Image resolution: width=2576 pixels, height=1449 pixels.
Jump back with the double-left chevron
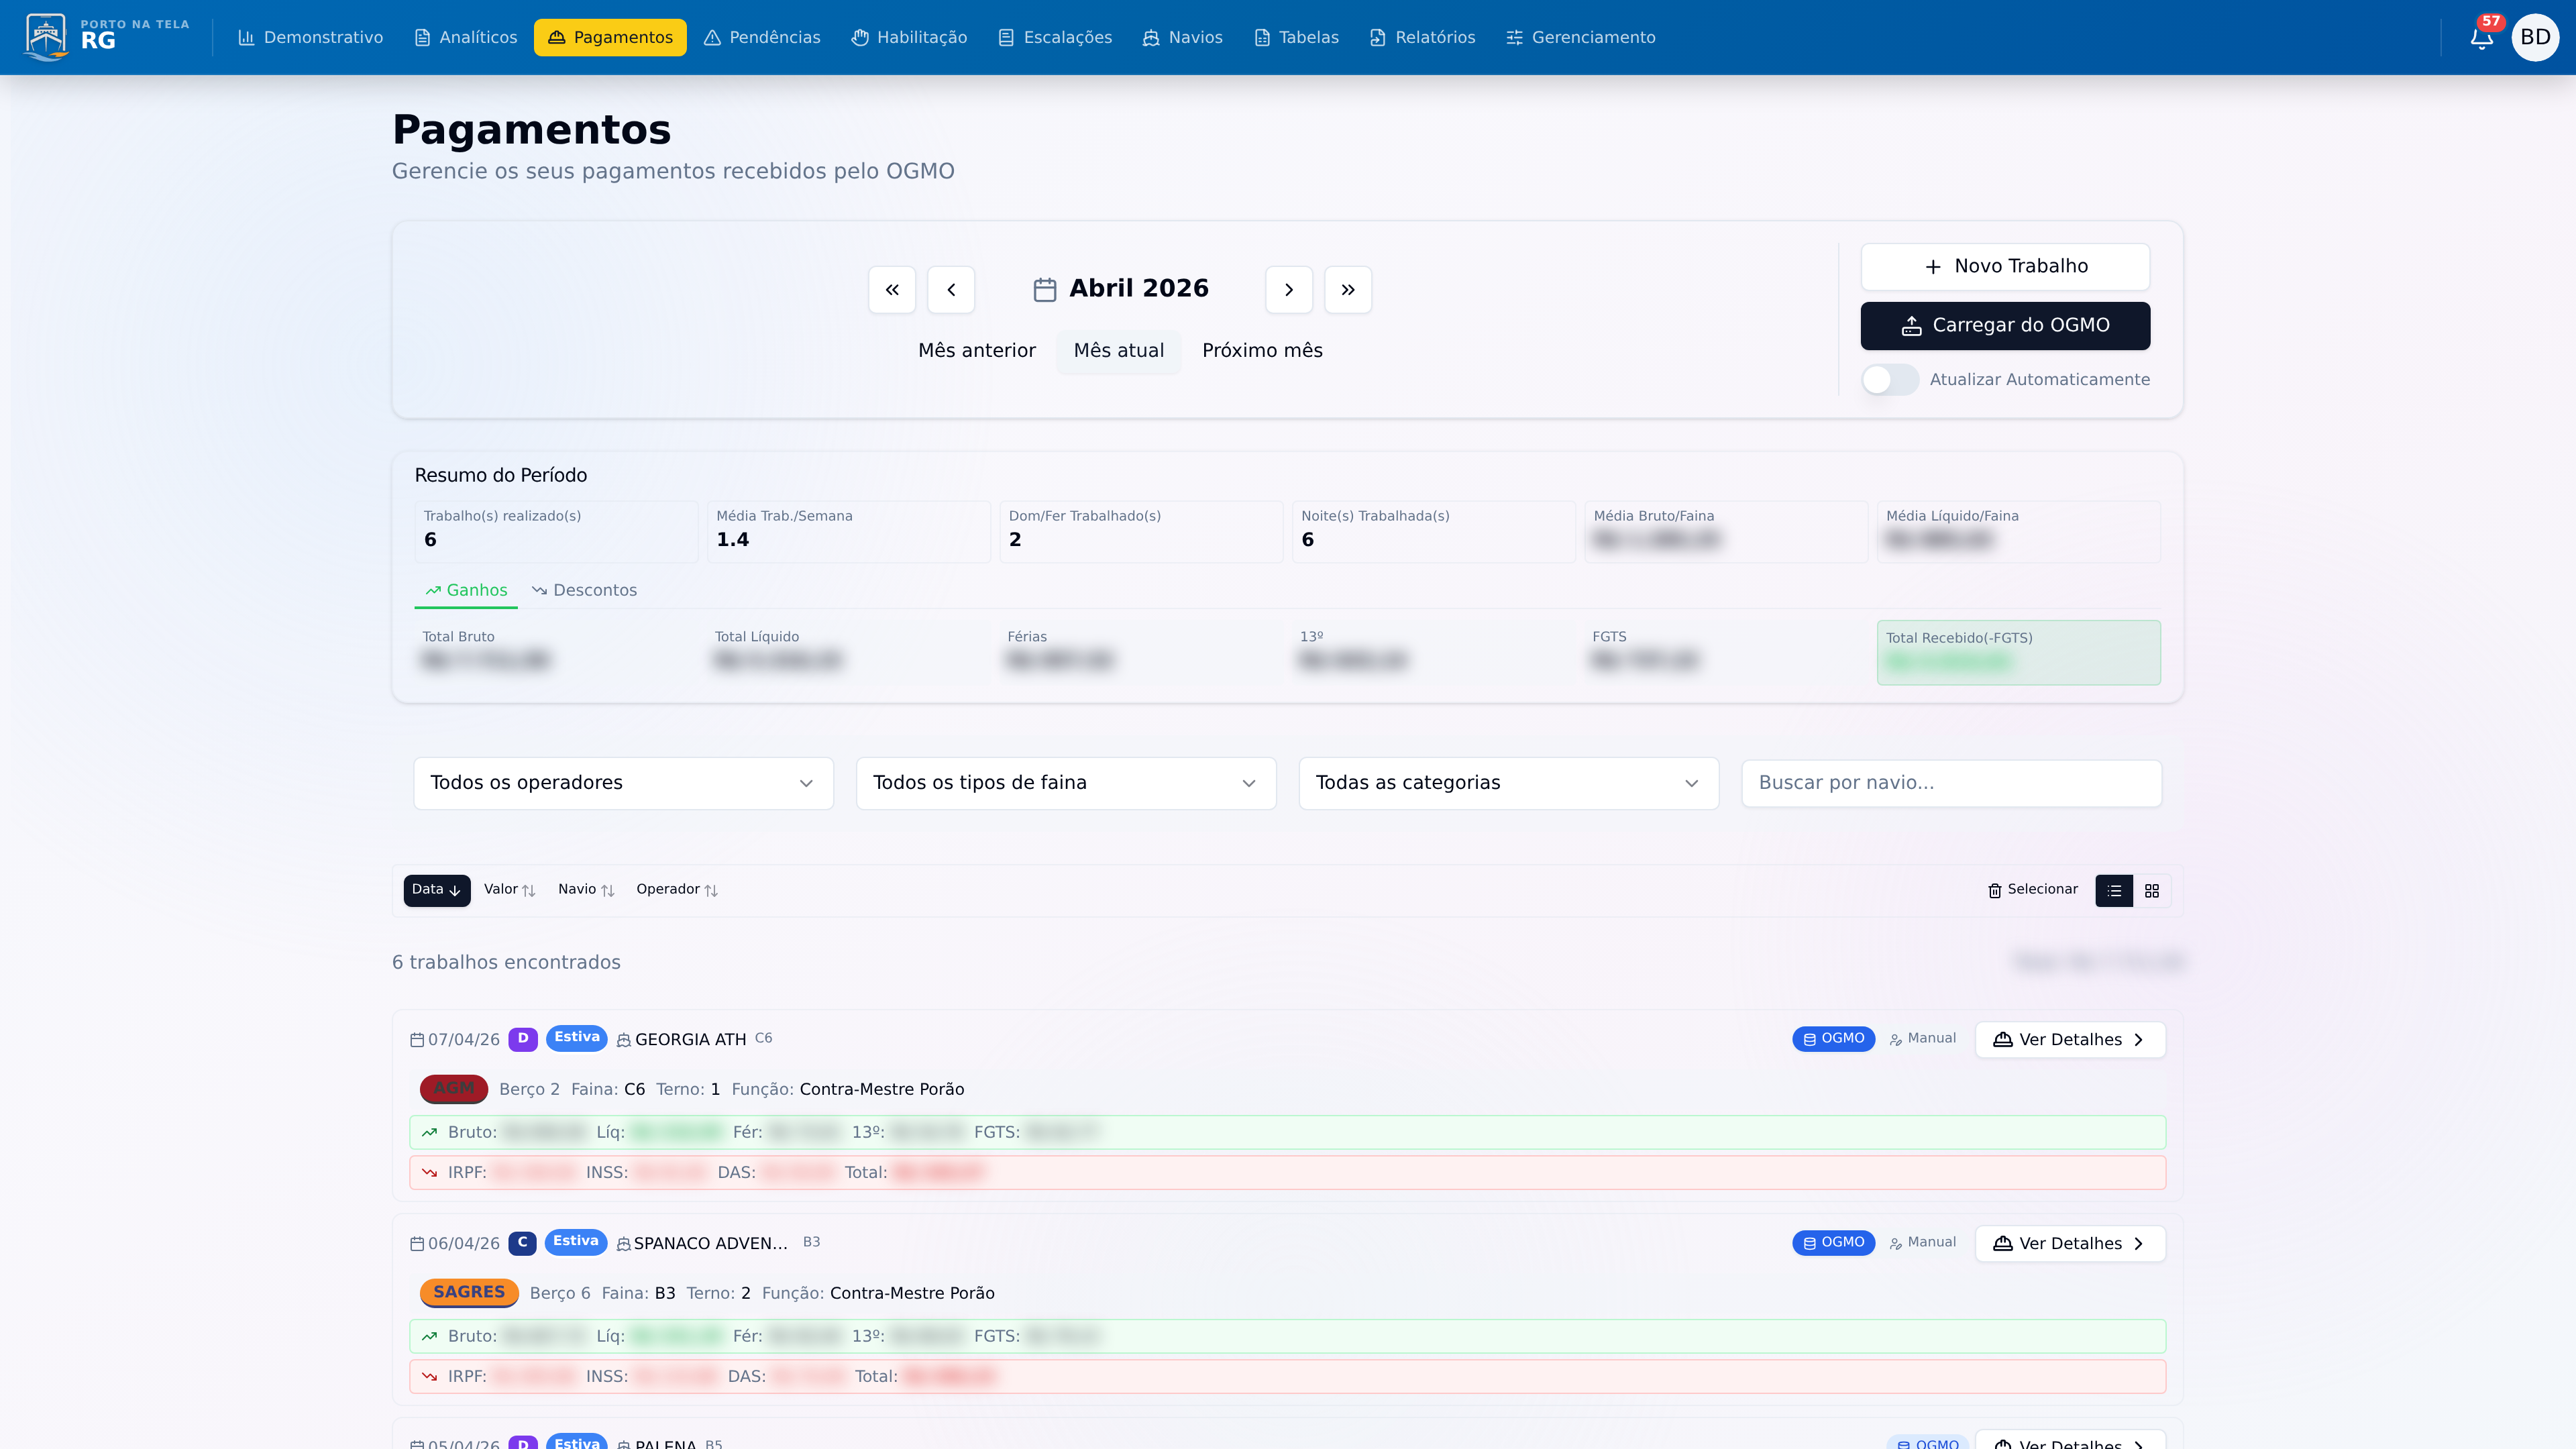pyautogui.click(x=891, y=289)
